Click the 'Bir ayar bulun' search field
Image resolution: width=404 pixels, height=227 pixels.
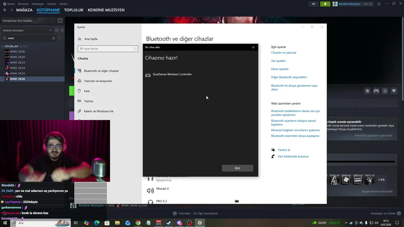[x=108, y=49]
